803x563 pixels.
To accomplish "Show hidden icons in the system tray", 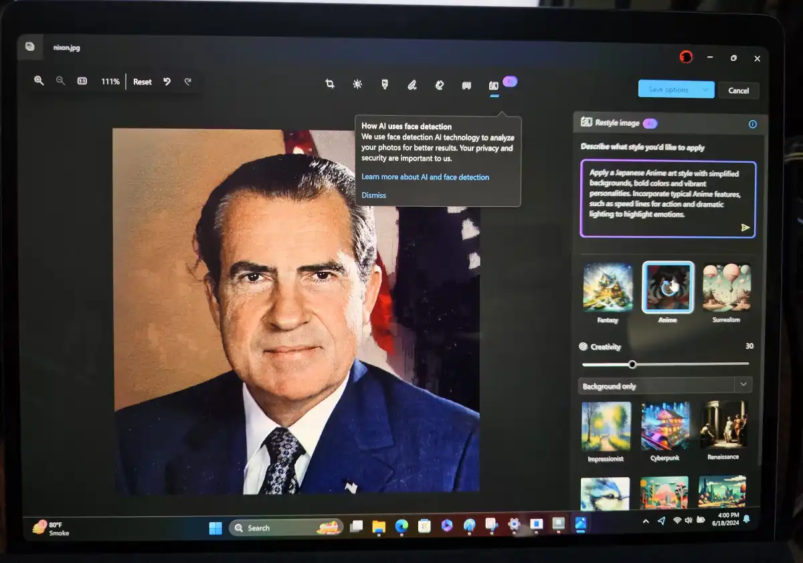I will pos(645,521).
